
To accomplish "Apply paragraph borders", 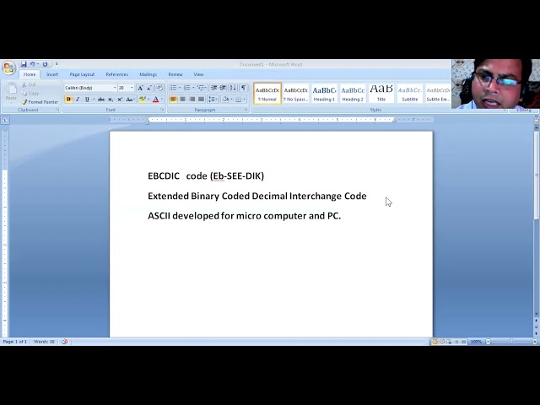I will pyautogui.click(x=238, y=100).
